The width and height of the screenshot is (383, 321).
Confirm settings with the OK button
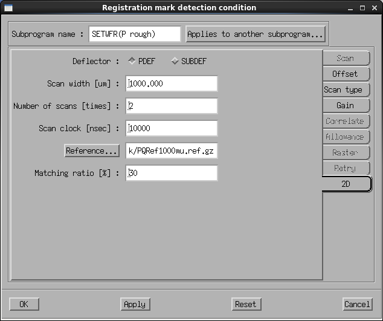point(24,304)
